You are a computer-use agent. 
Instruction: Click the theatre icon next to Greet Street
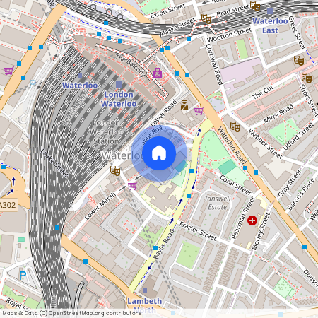coord(299,61)
